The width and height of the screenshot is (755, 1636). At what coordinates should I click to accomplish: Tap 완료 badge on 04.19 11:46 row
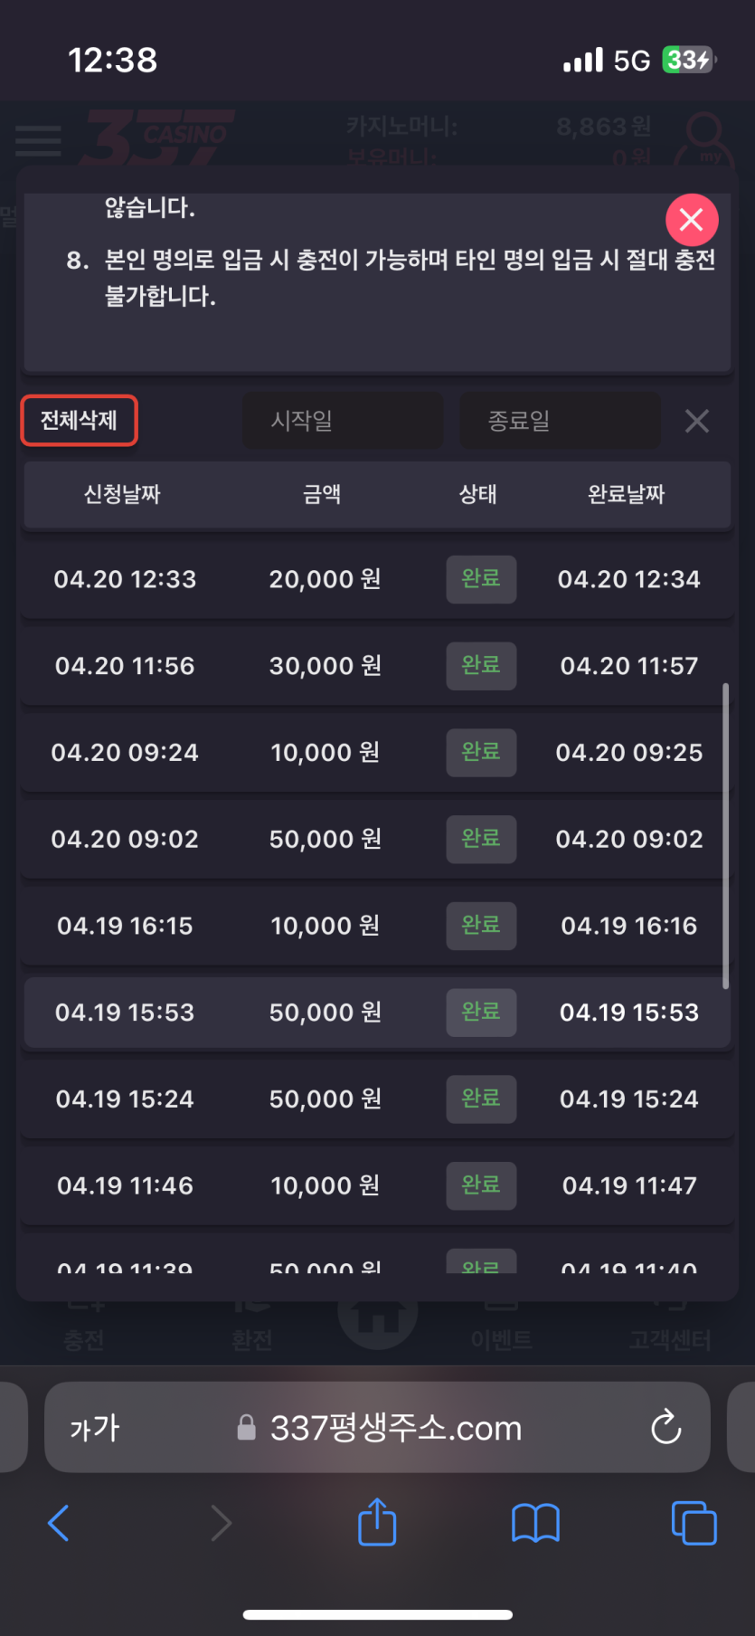(x=481, y=1185)
